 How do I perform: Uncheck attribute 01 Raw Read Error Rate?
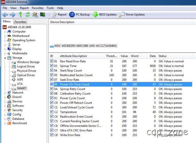coord(52,61)
